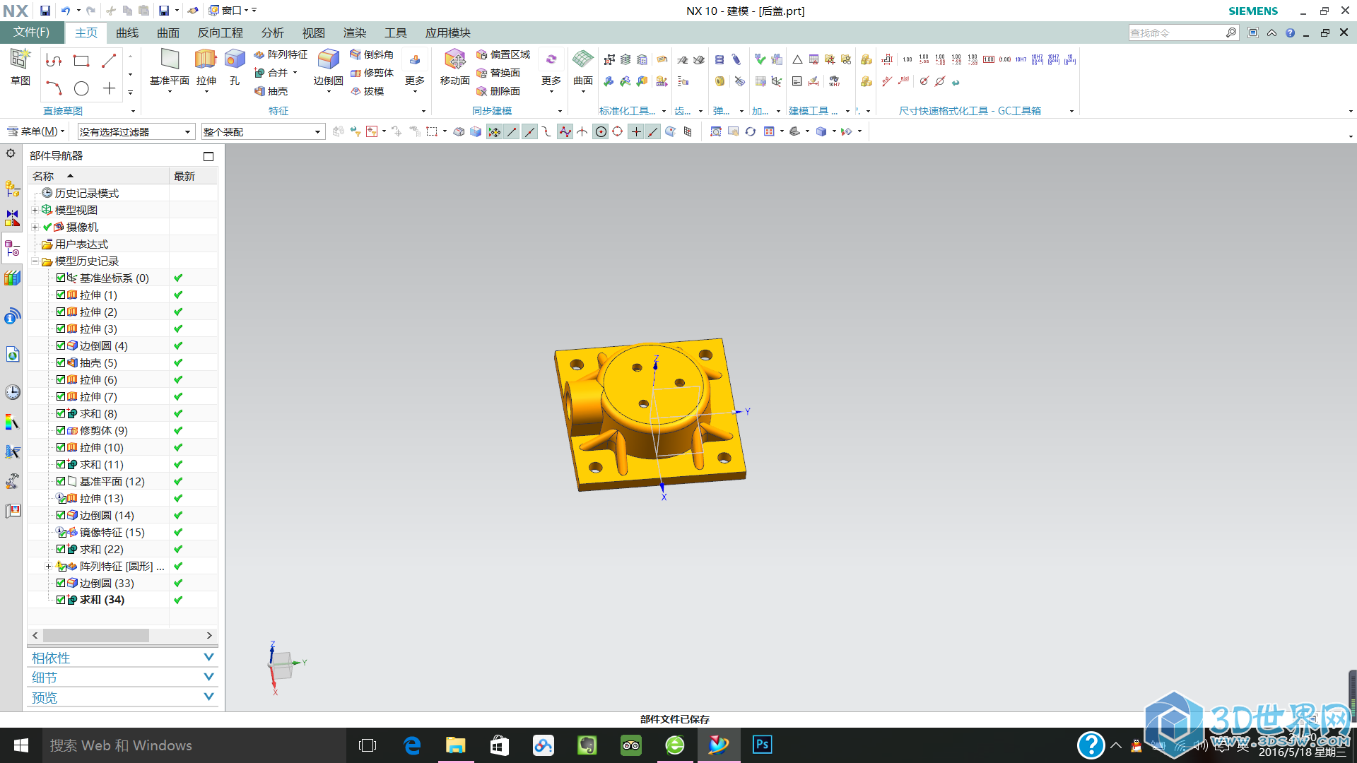Open the 文件(F) menu

click(x=32, y=32)
